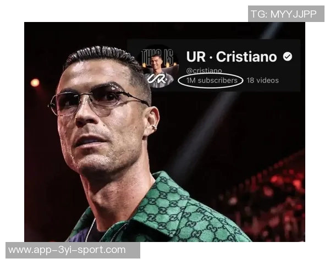Open the circular channel avatar picture
The width and height of the screenshot is (330, 264).
tap(157, 67)
